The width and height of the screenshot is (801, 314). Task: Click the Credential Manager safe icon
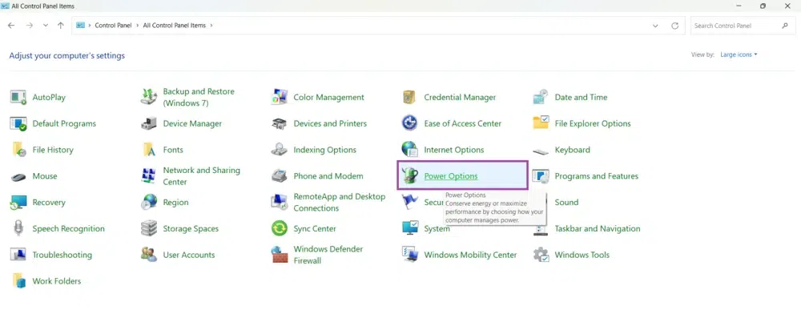(409, 97)
